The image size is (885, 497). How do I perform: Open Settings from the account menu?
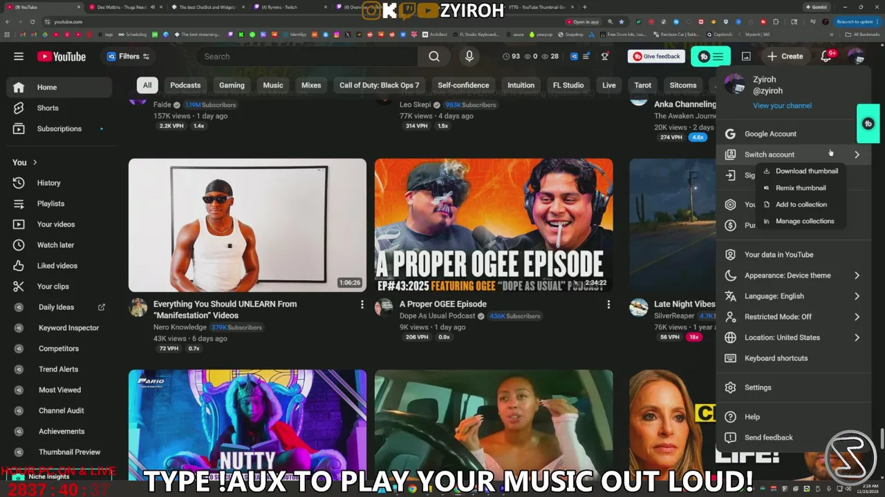[x=793, y=387]
